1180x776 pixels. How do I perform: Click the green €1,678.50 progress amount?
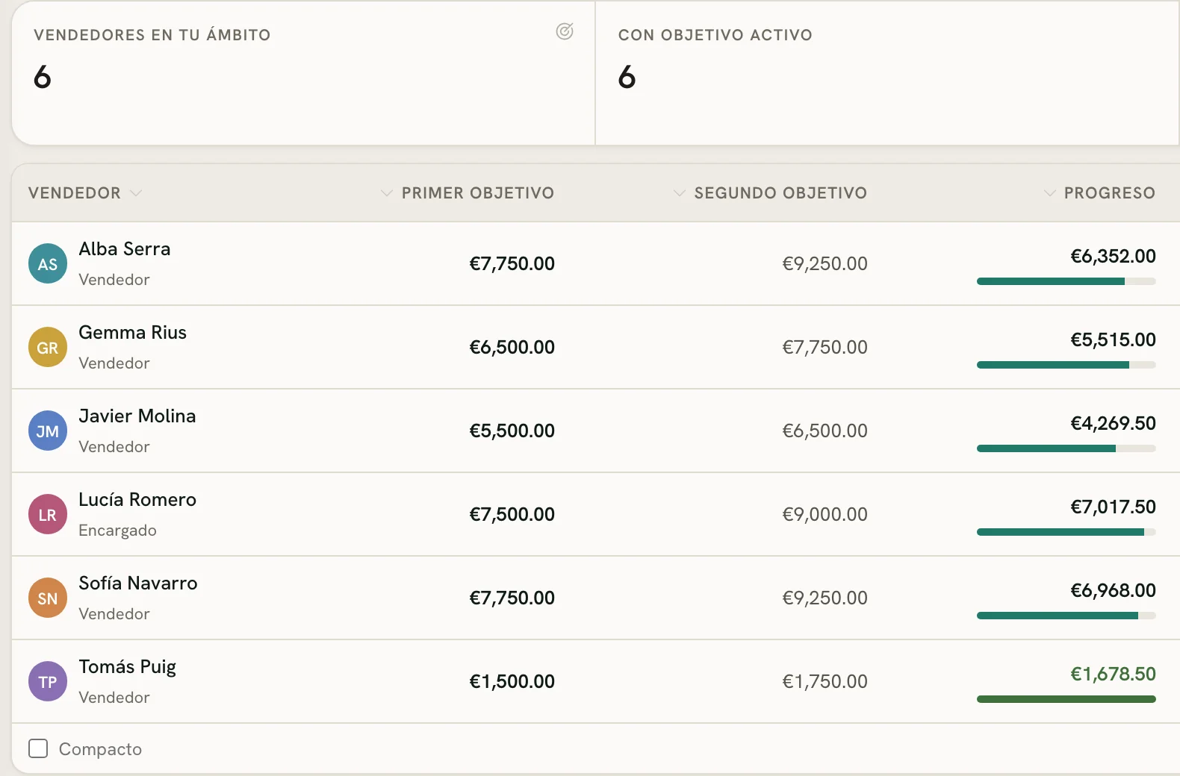pos(1114,674)
